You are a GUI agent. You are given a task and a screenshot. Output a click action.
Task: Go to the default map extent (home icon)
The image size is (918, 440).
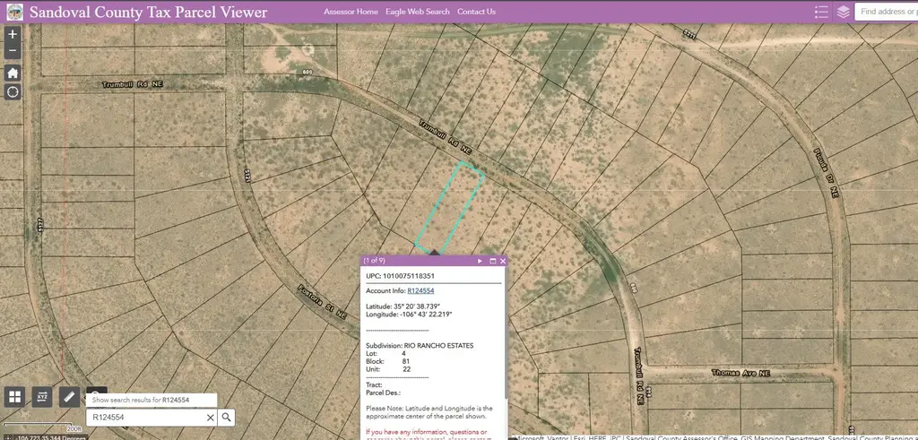point(13,73)
